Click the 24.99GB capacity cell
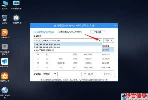Viewport: 148px width, 100px height. pyautogui.click(x=106, y=59)
